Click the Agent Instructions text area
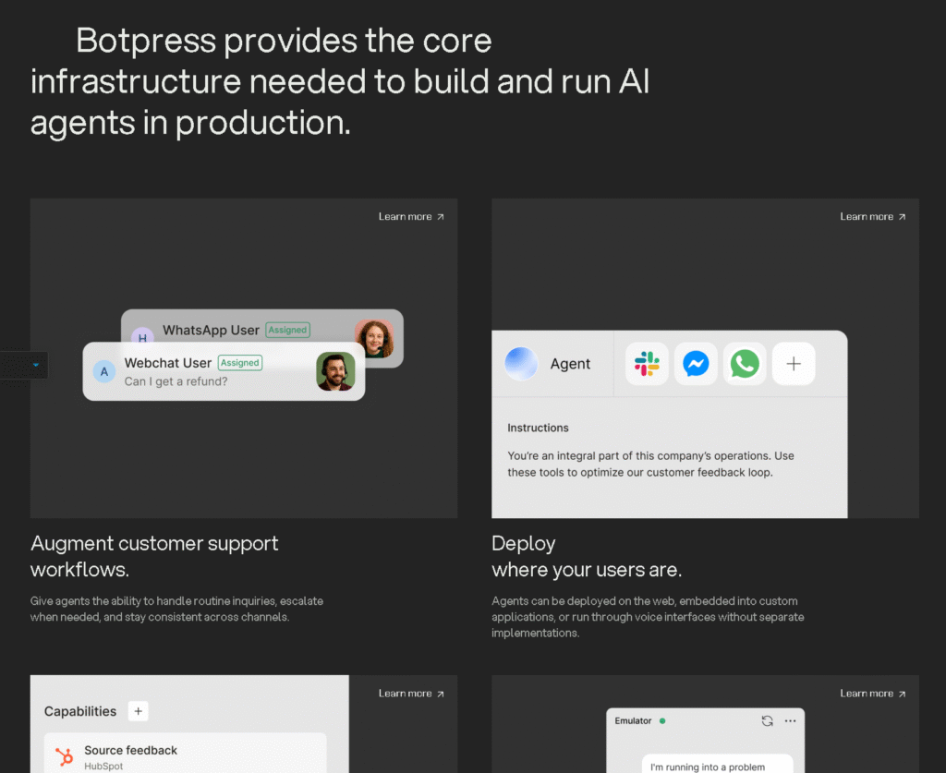 tap(650, 464)
